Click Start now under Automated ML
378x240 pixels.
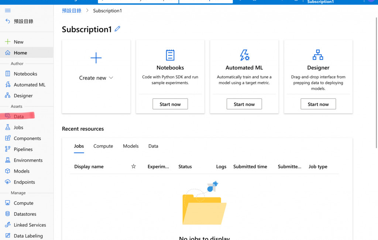[x=244, y=104]
